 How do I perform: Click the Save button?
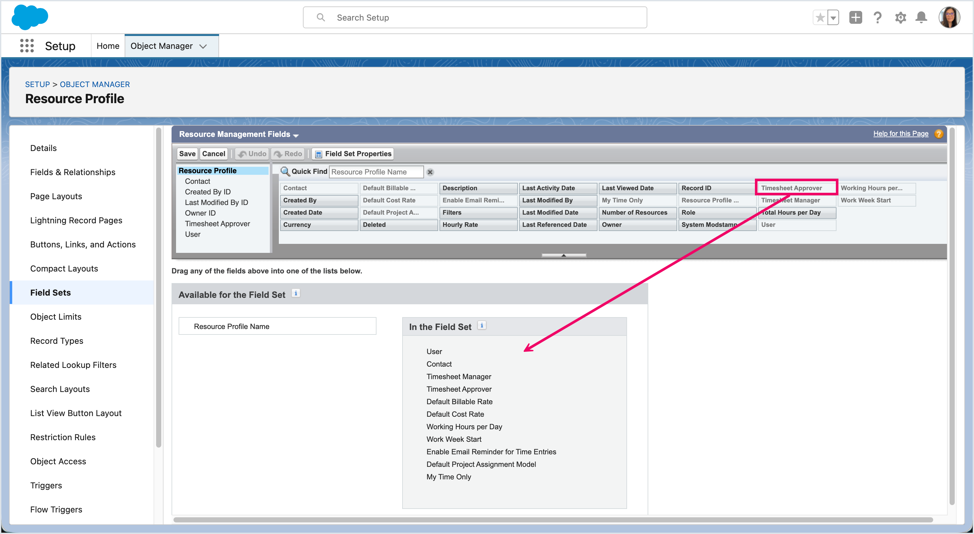pyautogui.click(x=187, y=154)
